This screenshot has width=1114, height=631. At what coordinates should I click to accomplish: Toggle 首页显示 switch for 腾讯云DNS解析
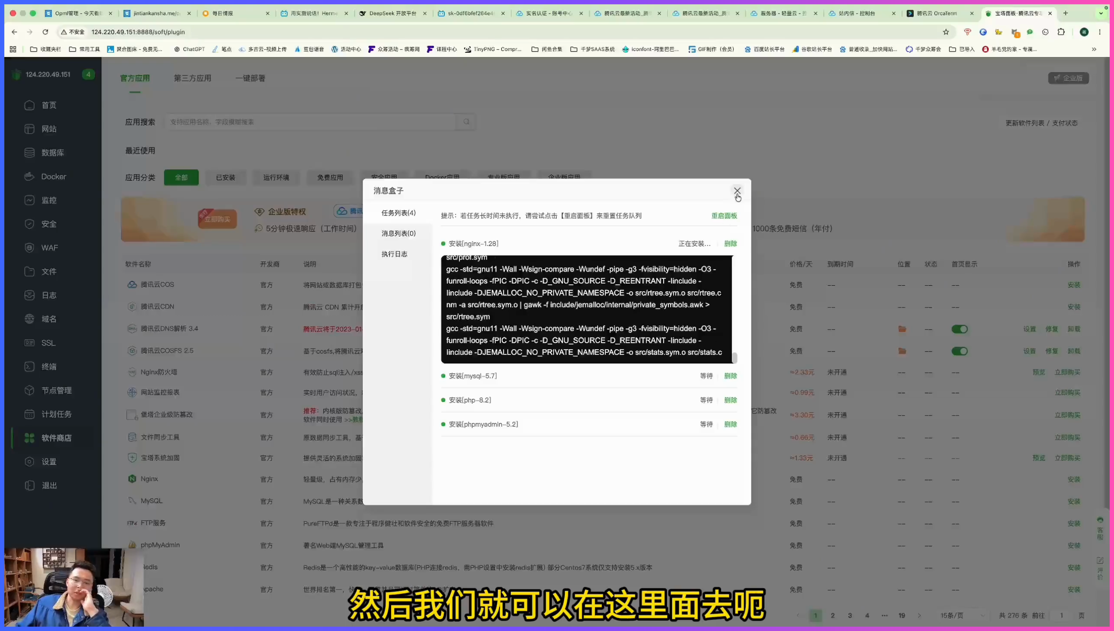tap(959, 329)
